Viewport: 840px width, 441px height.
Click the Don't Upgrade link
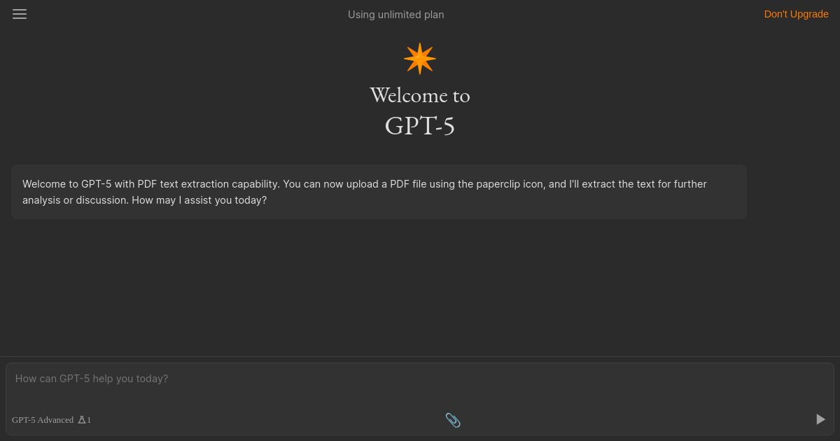[x=796, y=14]
